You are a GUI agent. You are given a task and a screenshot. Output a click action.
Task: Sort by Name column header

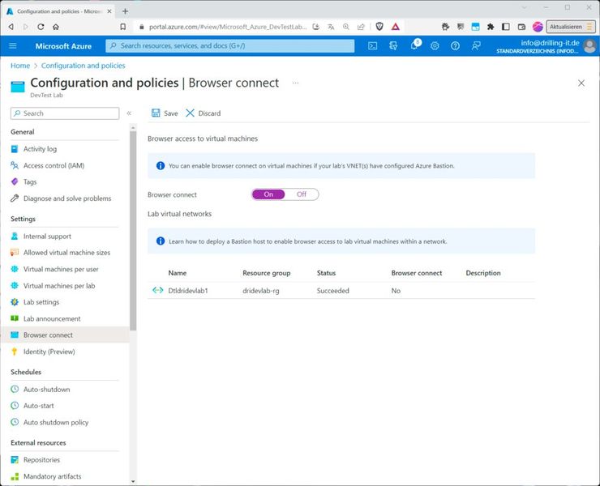pyautogui.click(x=178, y=273)
